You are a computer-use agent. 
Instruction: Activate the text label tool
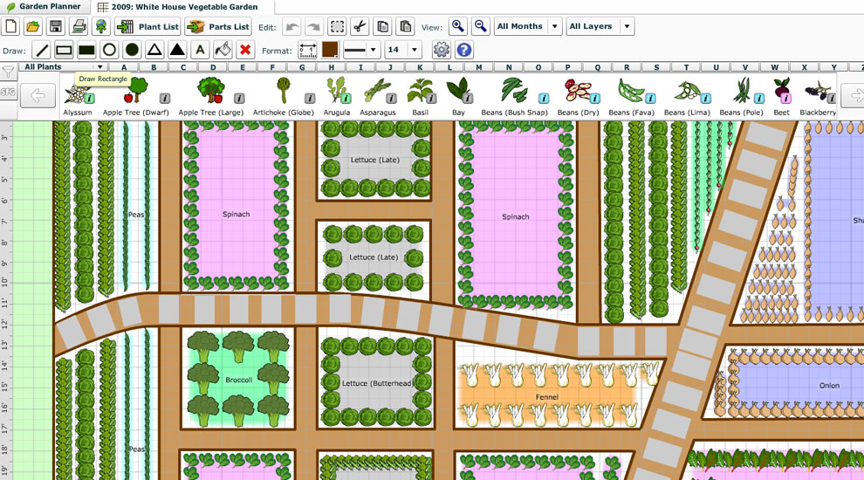pos(200,51)
